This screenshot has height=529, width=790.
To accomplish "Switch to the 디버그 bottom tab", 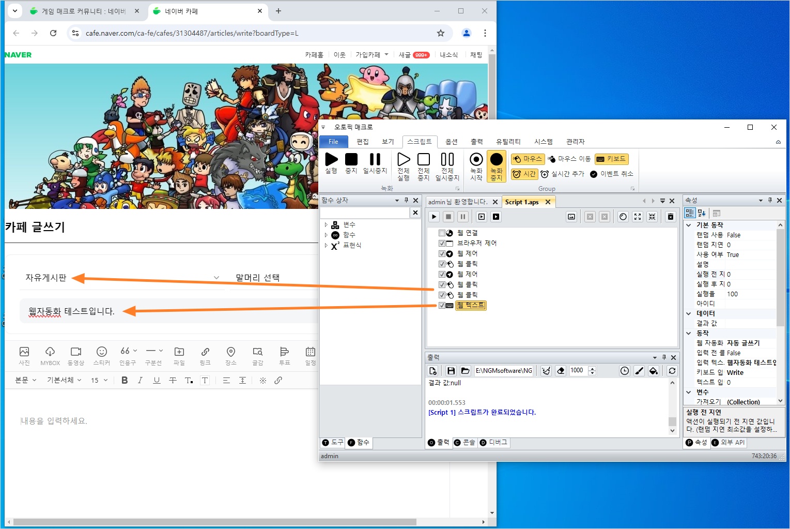I will (494, 443).
